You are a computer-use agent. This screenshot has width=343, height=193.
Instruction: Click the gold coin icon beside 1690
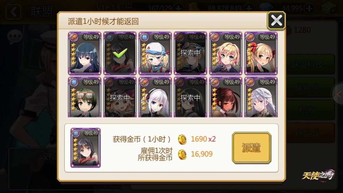182,139
